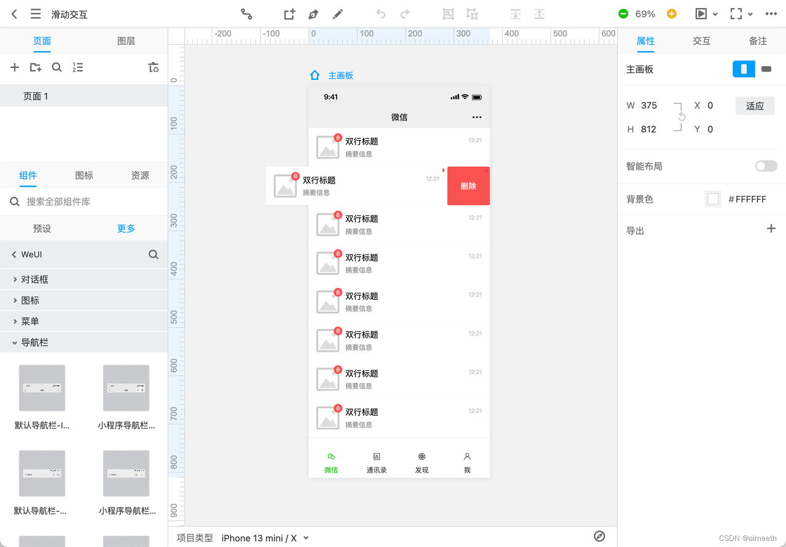The height and width of the screenshot is (547, 786).
Task: Switch to the 图标 tab
Action: 84,175
